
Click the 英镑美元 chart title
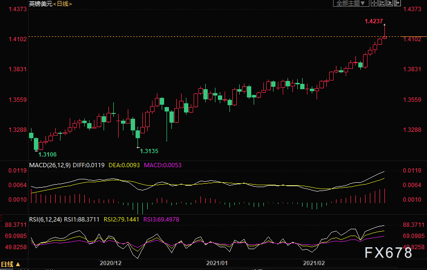pos(40,4)
